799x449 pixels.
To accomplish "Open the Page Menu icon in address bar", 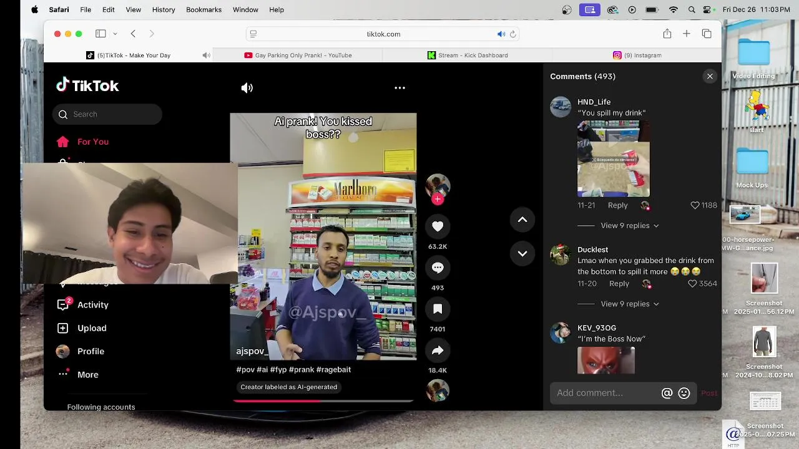I will pyautogui.click(x=253, y=34).
